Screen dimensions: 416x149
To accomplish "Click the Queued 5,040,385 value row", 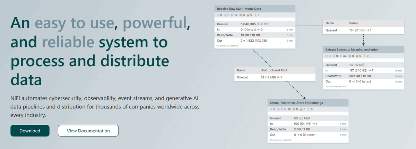I will (254, 25).
